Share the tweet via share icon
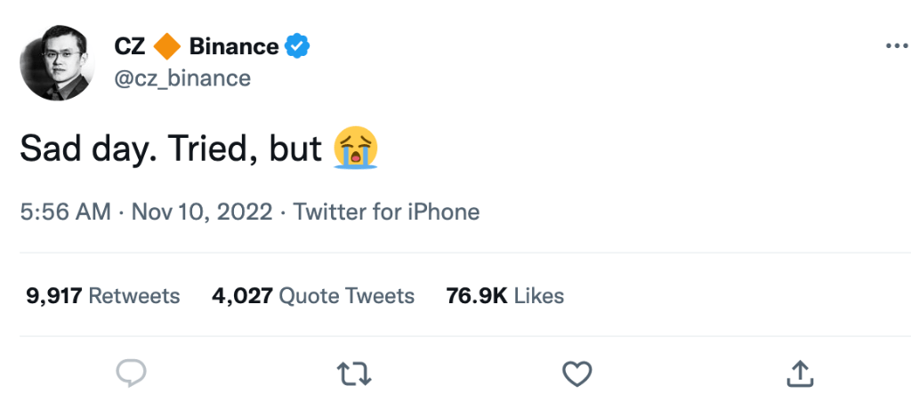 [x=801, y=373]
